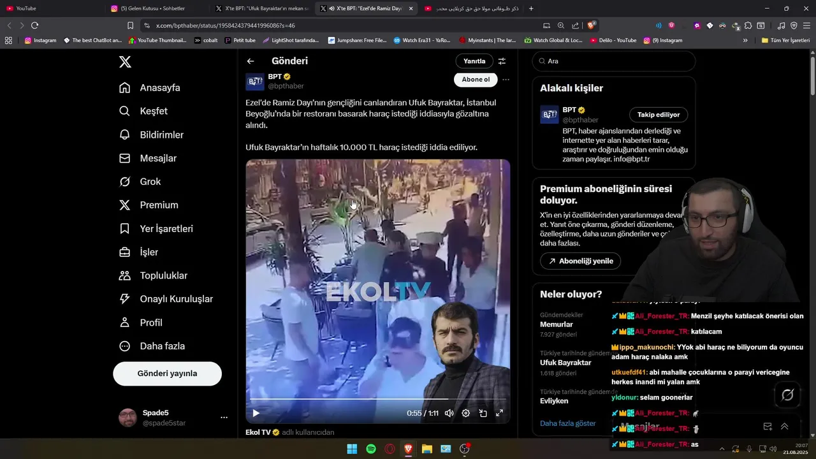Click the Ekol TV source link

258,432
